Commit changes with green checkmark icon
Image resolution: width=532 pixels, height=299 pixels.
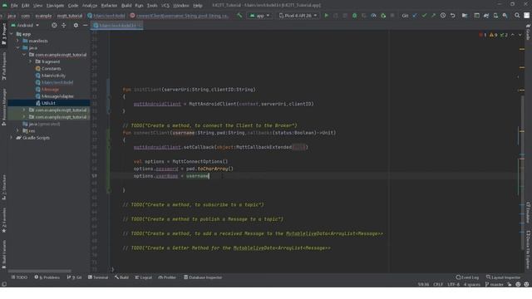point(424,16)
